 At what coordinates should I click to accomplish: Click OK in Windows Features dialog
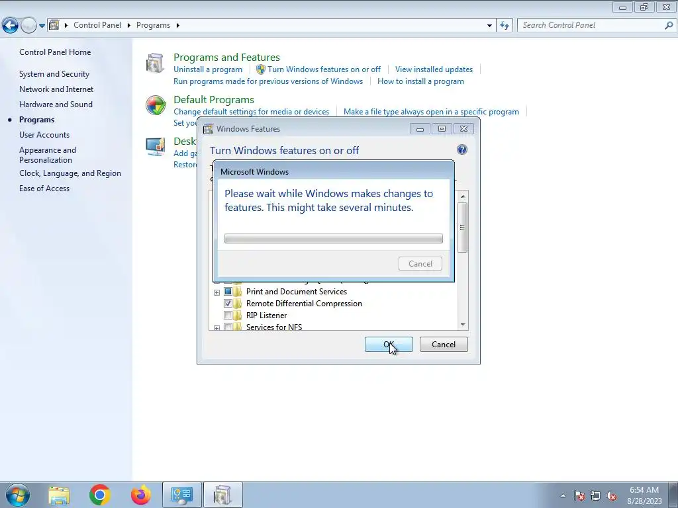[389, 344]
